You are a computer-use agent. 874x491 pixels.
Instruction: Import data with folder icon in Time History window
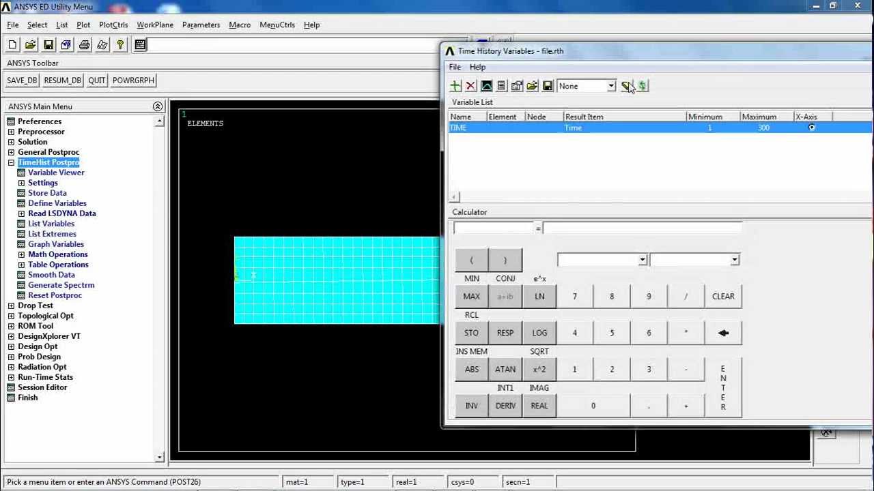point(532,86)
